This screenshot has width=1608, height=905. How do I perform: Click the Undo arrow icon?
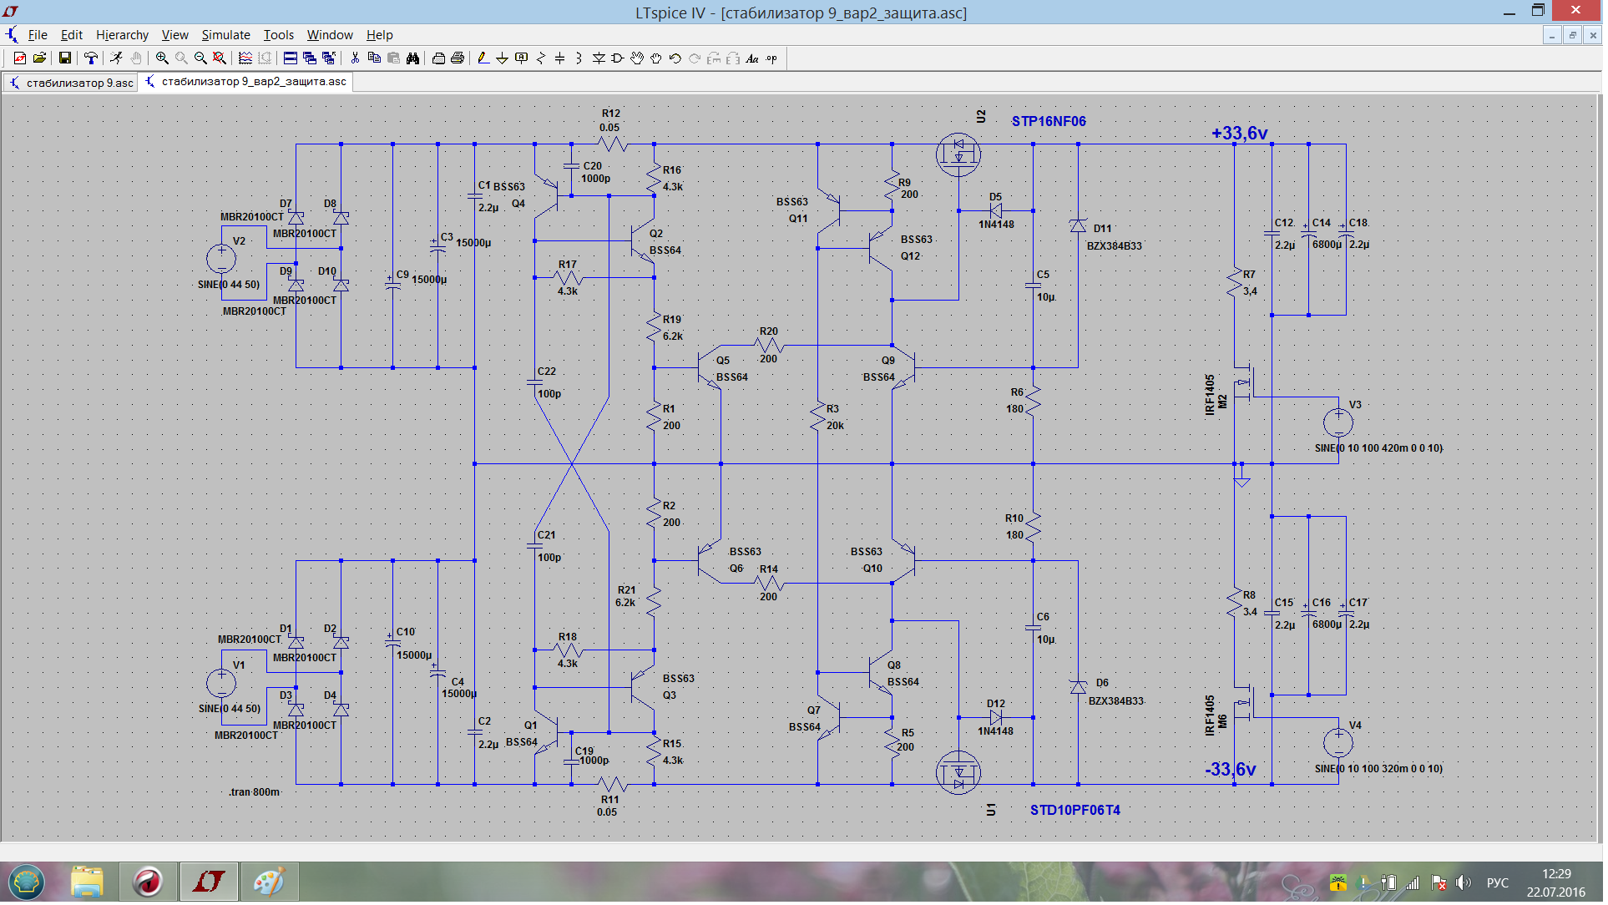point(675,58)
